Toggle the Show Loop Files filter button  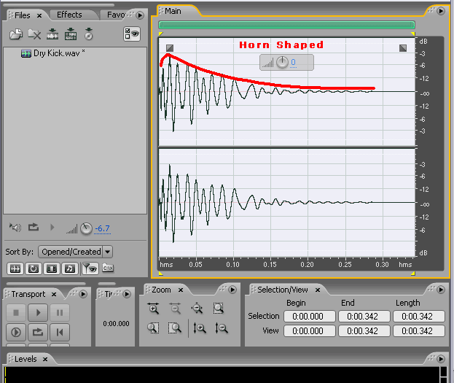(x=34, y=268)
